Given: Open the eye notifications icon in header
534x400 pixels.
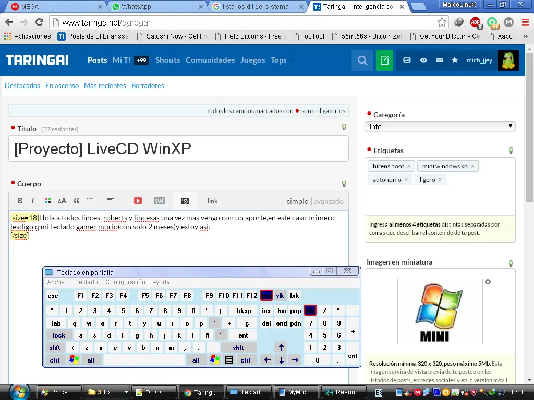Looking at the screenshot, I should [x=423, y=60].
